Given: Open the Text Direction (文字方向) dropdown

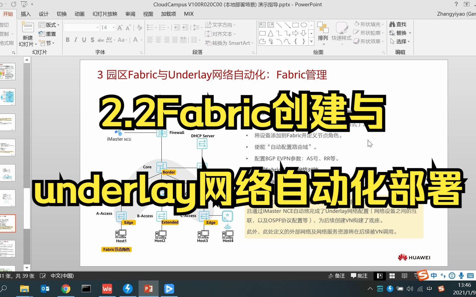Looking at the screenshot, I should [x=220, y=25].
